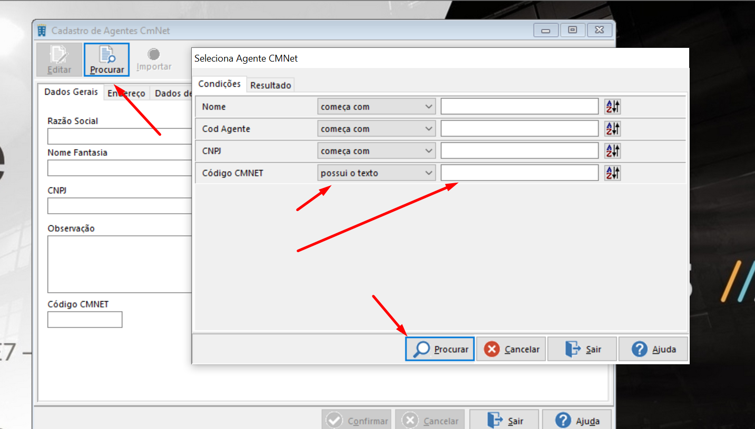Screen dimensions: 755x429
Task: Maximize the Cadastro de Agentes CmNet window
Action: [573, 31]
